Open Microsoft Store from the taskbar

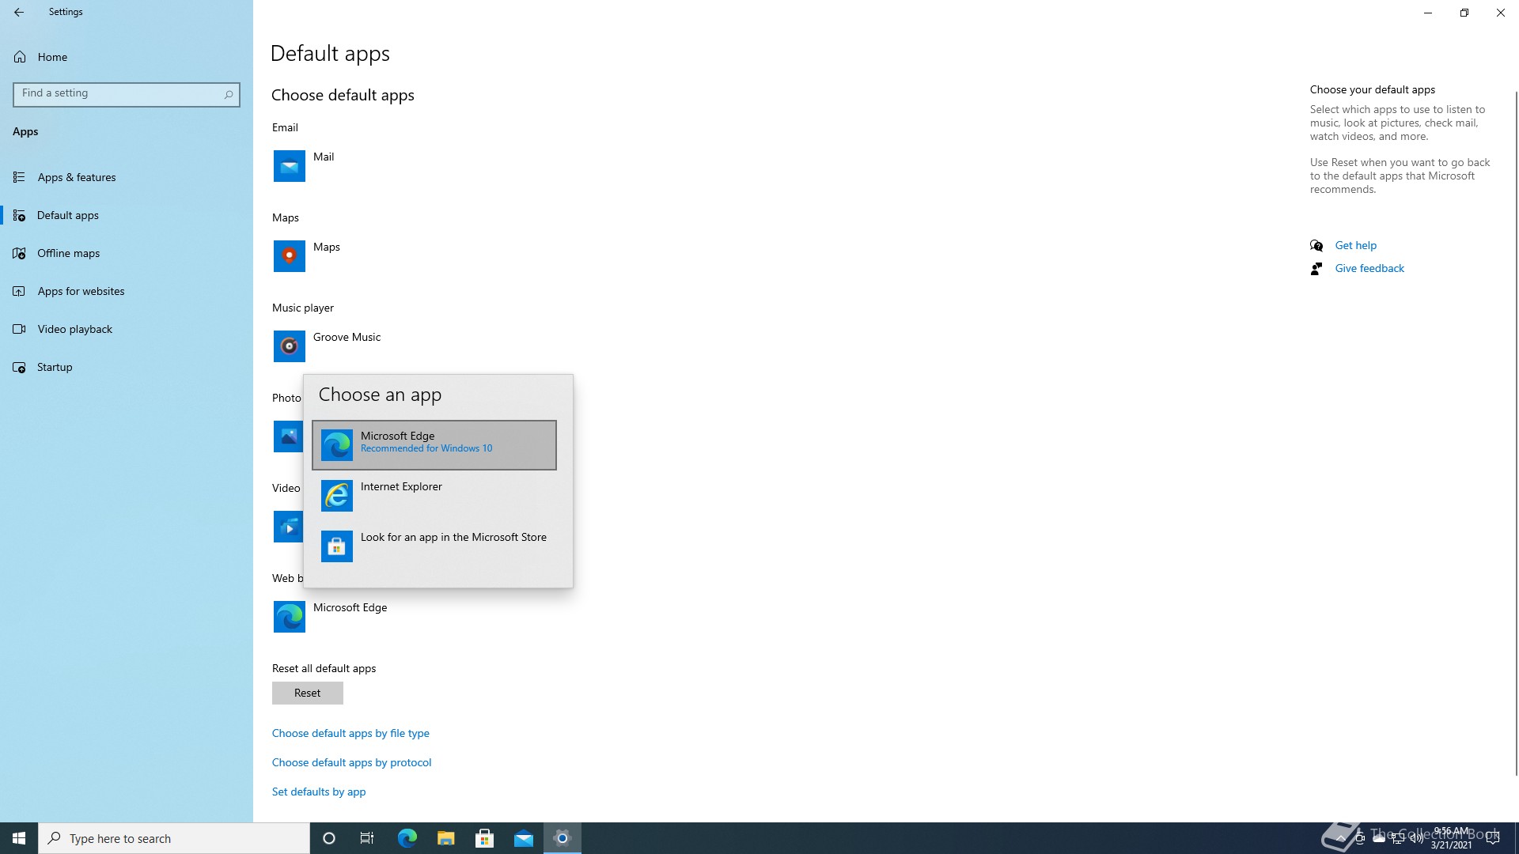click(x=485, y=838)
